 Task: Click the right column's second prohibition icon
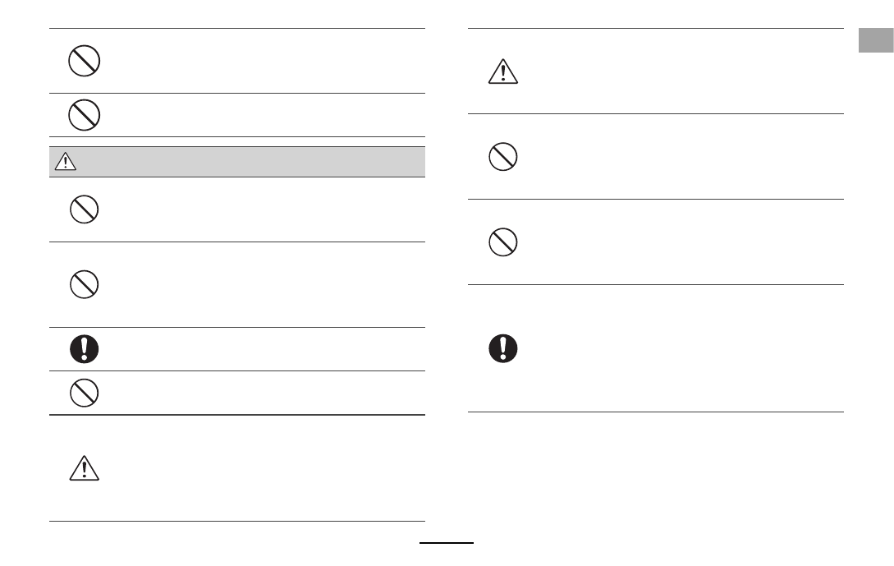503,242
